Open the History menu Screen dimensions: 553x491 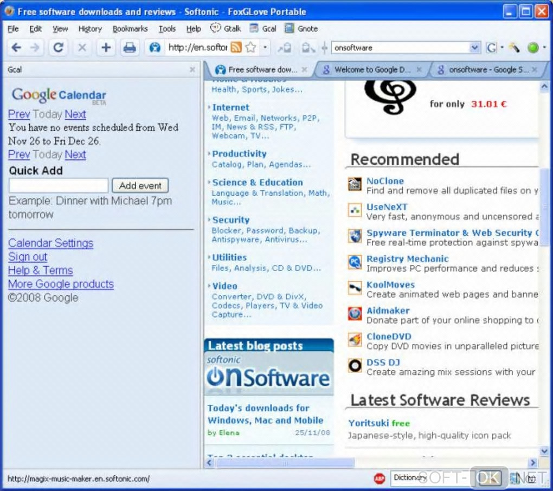click(90, 29)
